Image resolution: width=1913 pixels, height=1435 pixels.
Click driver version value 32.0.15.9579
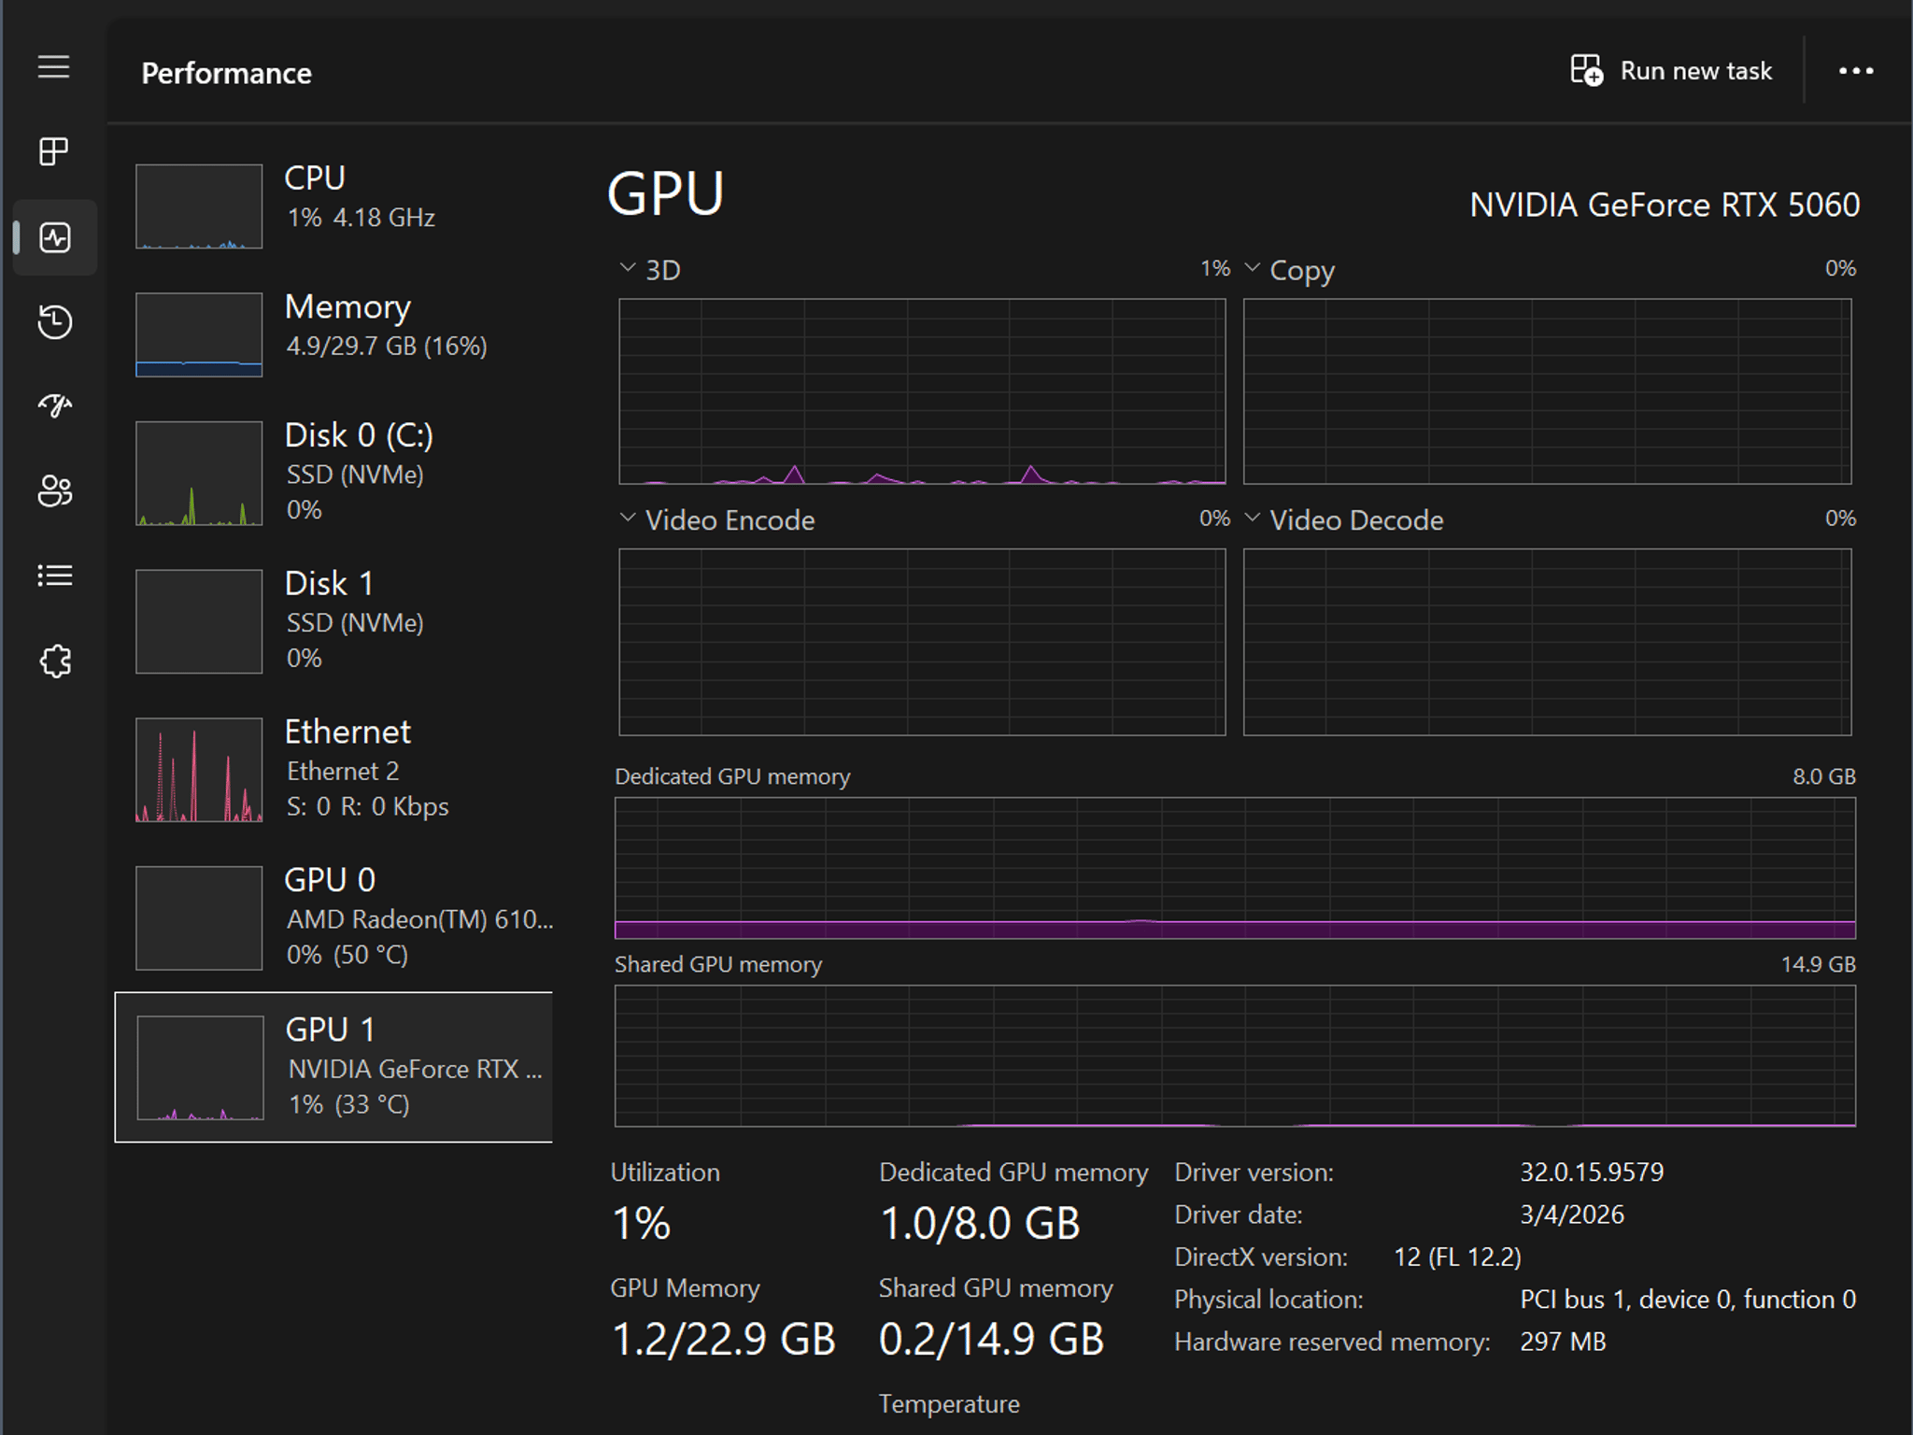click(x=1592, y=1172)
